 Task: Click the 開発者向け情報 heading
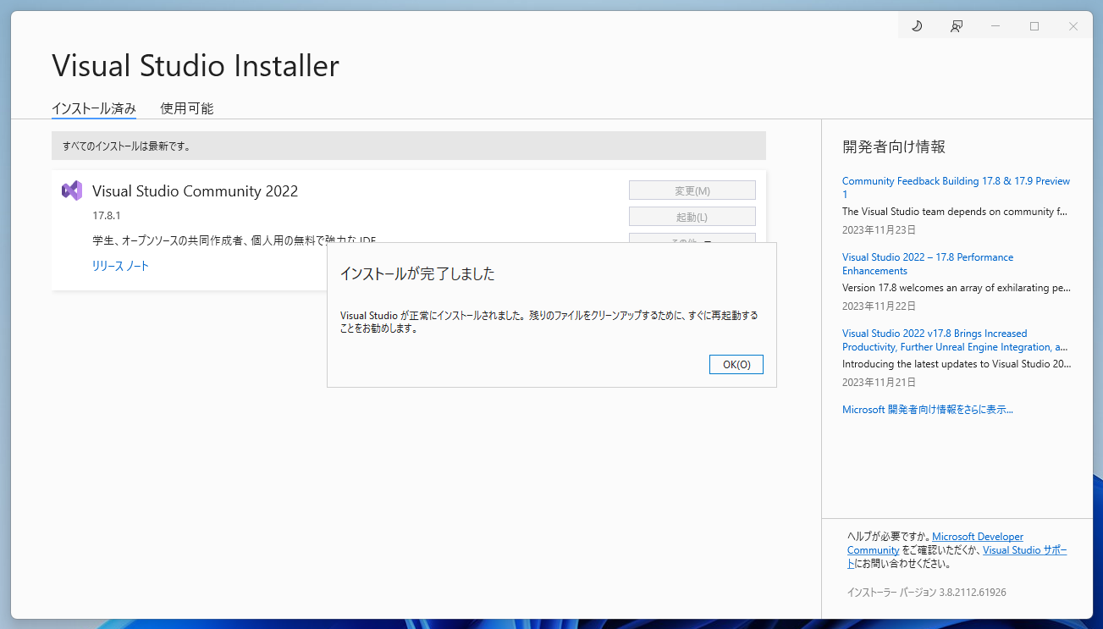coord(894,146)
